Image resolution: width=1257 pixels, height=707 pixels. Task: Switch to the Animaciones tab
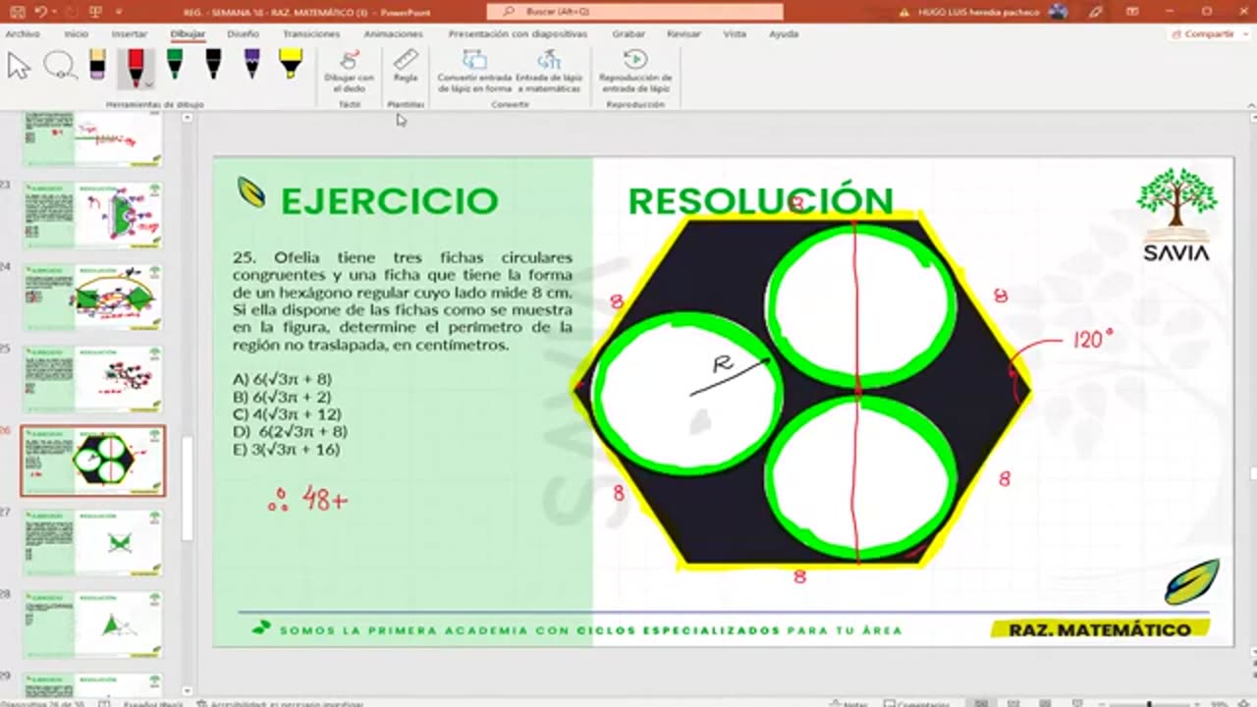[393, 33]
